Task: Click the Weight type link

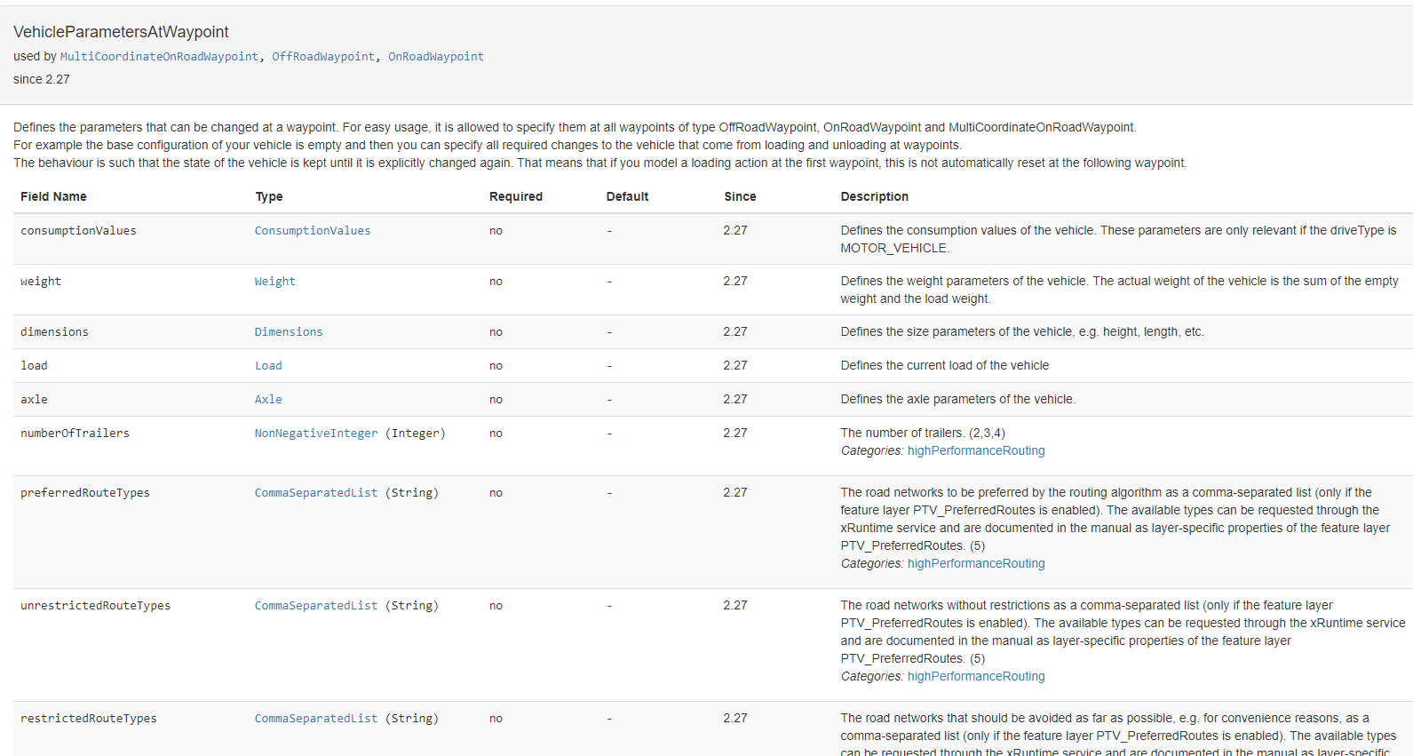Action: (274, 282)
